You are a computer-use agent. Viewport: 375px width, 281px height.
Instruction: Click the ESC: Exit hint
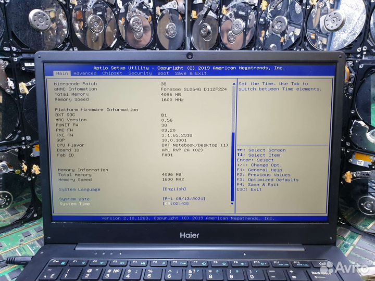[x=249, y=189]
